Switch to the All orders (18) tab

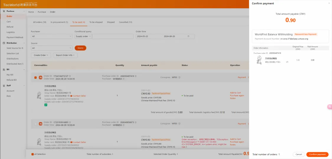click(x=40, y=22)
